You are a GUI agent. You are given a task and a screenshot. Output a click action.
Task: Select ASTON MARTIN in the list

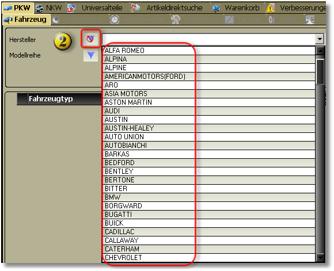208,102
